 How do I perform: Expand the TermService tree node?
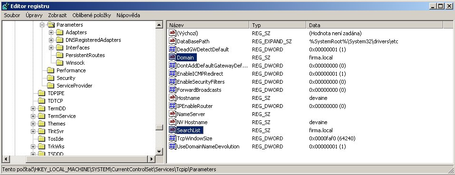pos(33,116)
